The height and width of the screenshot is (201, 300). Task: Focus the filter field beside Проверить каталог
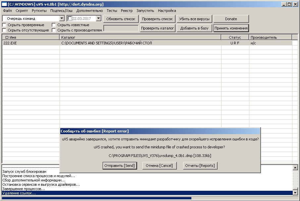(x=121, y=28)
